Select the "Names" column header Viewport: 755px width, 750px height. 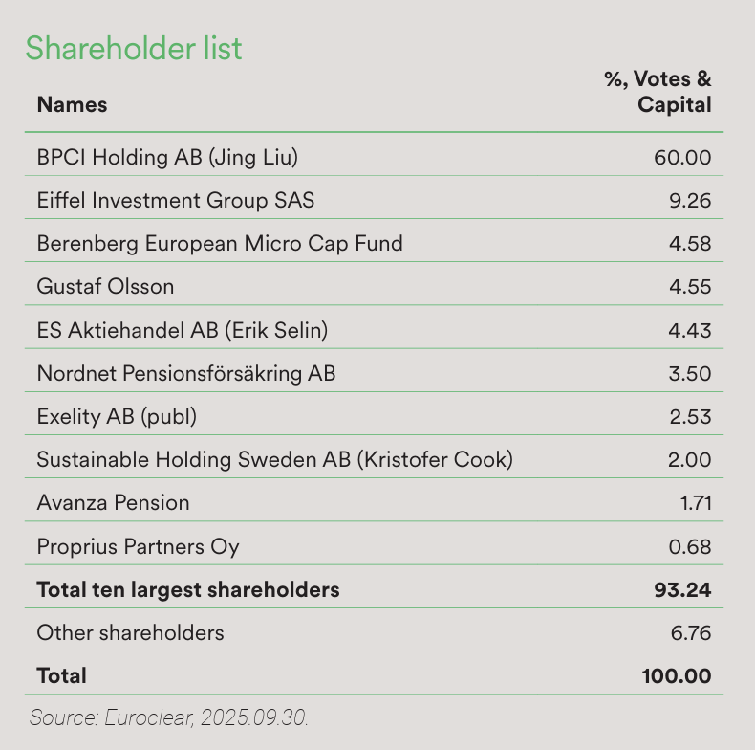point(72,104)
